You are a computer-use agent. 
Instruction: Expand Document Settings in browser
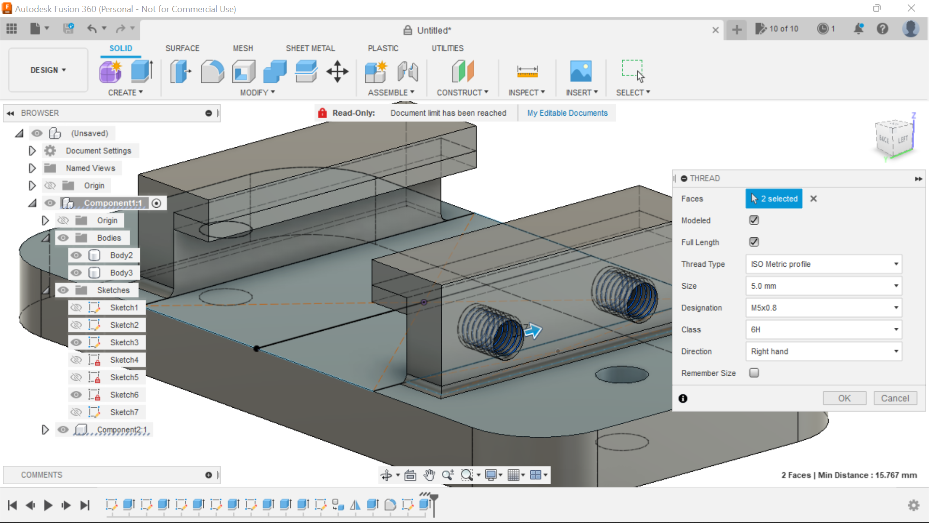coord(32,151)
